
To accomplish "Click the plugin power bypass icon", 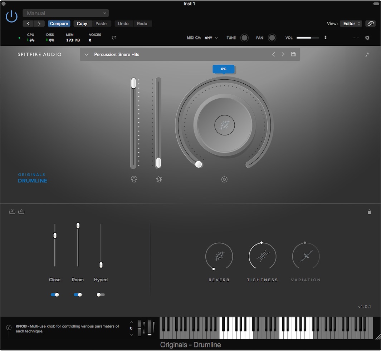I will coord(11,16).
